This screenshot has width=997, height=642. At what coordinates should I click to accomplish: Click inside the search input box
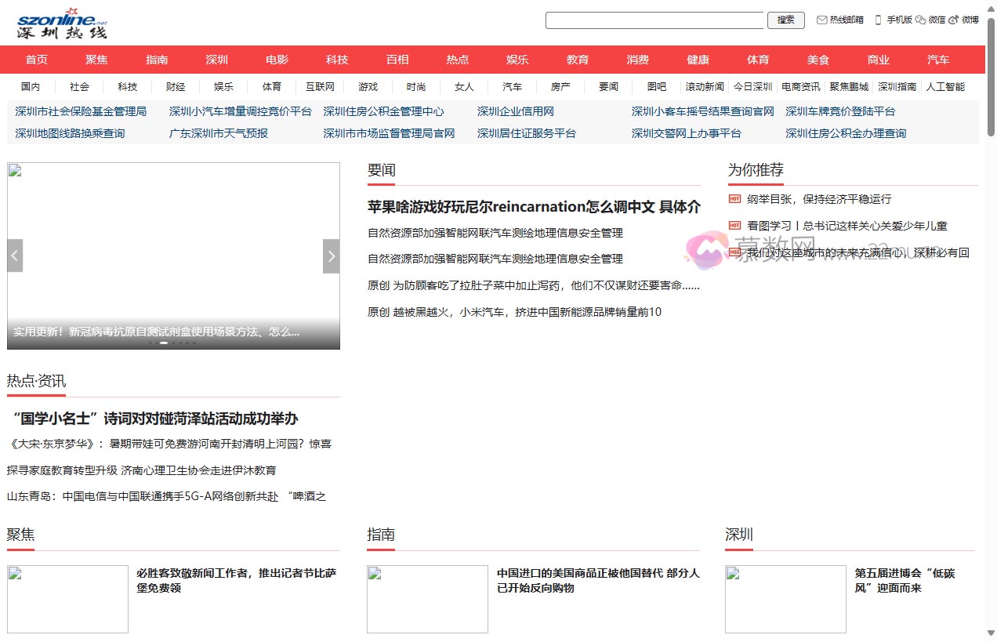pos(654,20)
